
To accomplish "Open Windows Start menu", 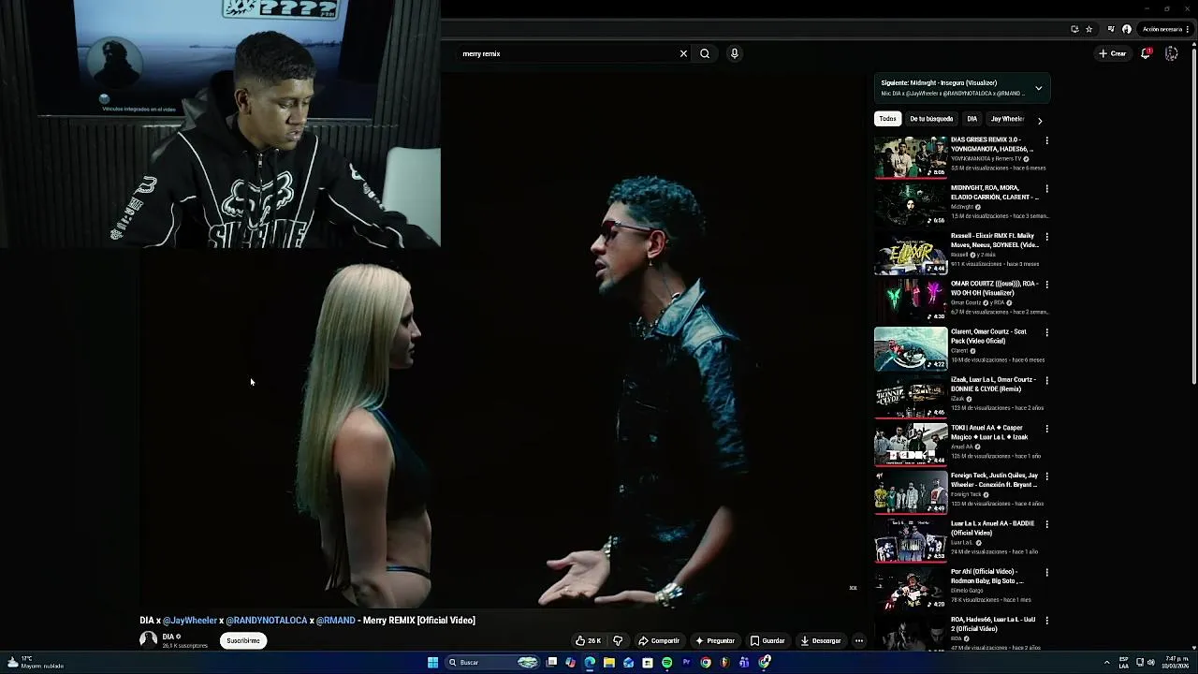I will point(432,663).
